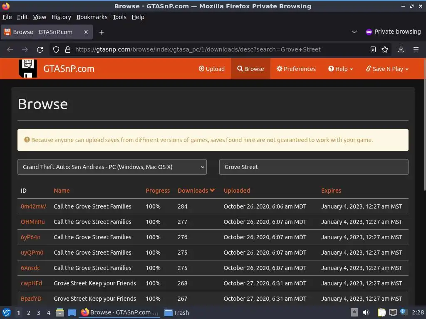426x319 pixels.
Task: Expand the Save N Play dropdown
Action: point(387,69)
